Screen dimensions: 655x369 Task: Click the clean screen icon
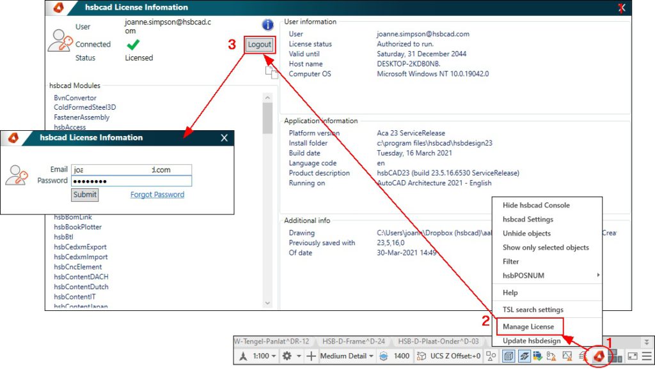(633, 356)
